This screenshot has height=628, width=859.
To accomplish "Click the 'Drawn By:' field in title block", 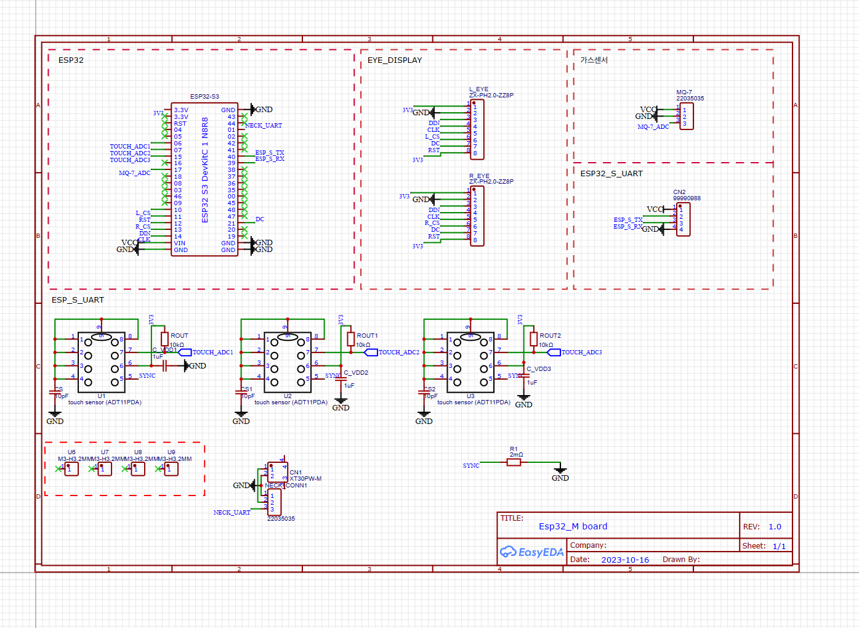I will [681, 560].
